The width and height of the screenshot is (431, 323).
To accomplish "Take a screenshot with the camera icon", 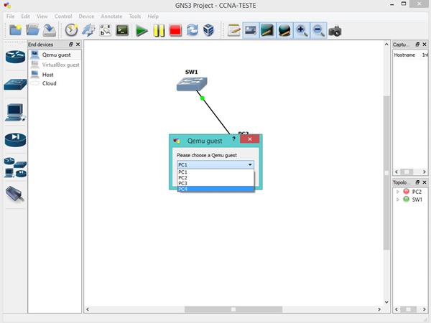I will tap(335, 31).
